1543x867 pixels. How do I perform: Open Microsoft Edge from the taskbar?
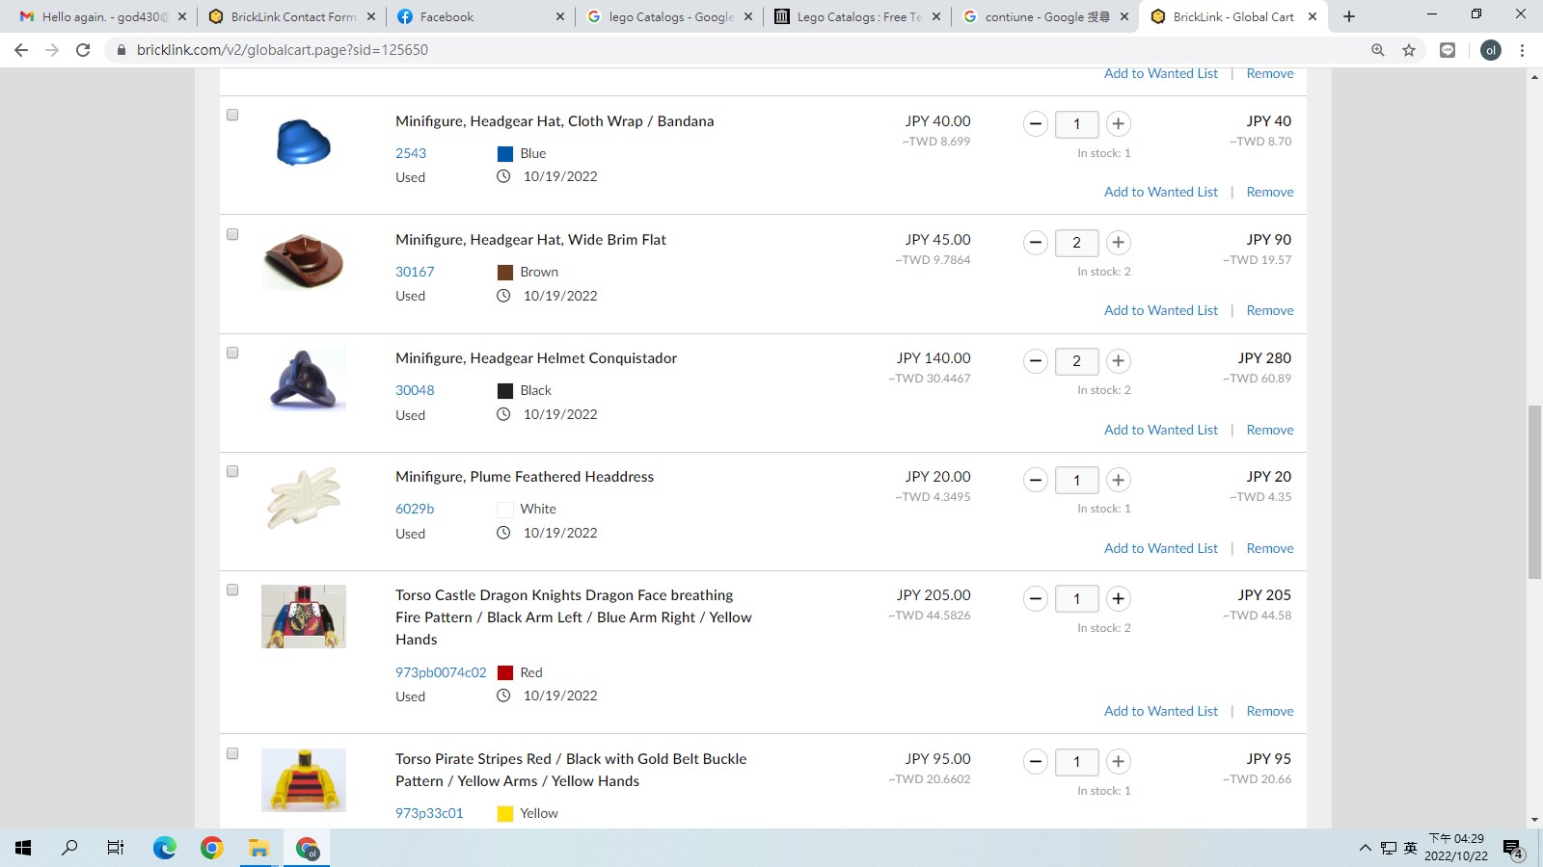(165, 848)
